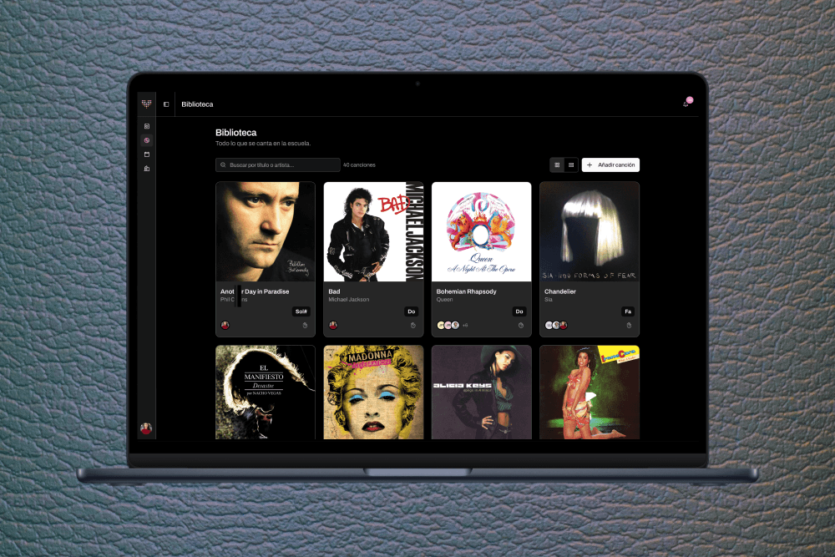Open the Michael Jackson Bad album cover
Image resolution: width=835 pixels, height=557 pixels.
(374, 231)
